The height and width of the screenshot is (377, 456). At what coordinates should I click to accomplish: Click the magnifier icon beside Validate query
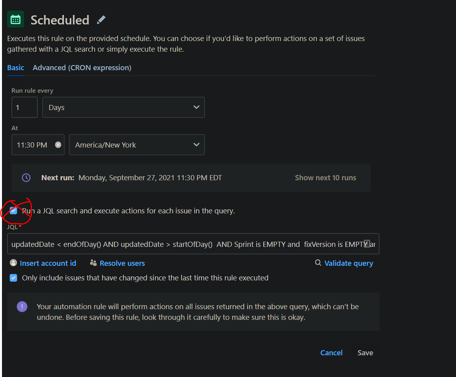click(318, 263)
